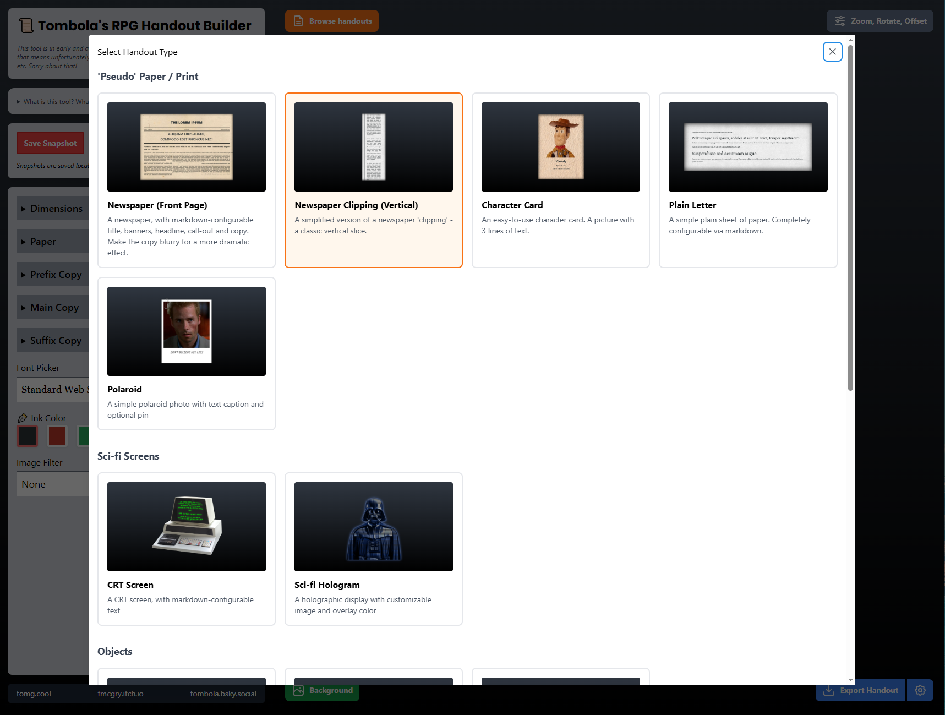Click the Ink Color label

click(48, 418)
